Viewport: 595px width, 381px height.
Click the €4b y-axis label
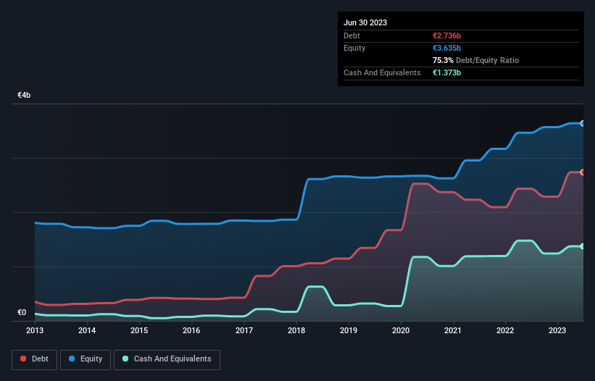(24, 95)
